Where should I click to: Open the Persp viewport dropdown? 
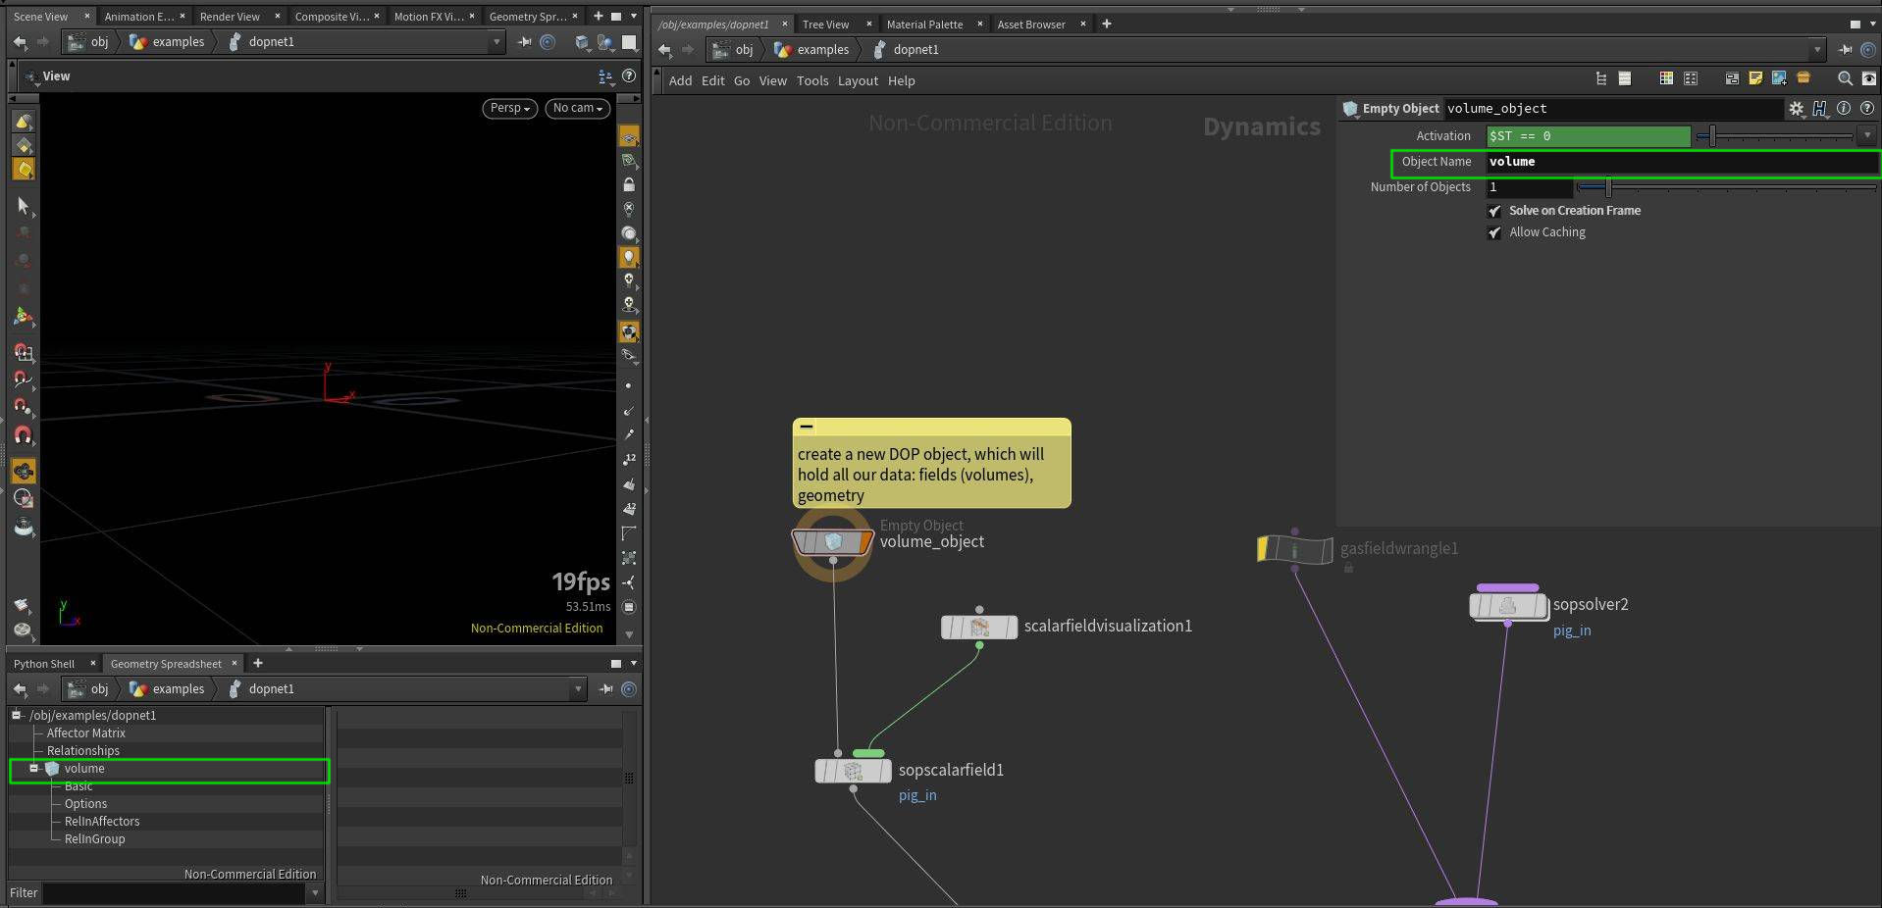click(x=509, y=108)
